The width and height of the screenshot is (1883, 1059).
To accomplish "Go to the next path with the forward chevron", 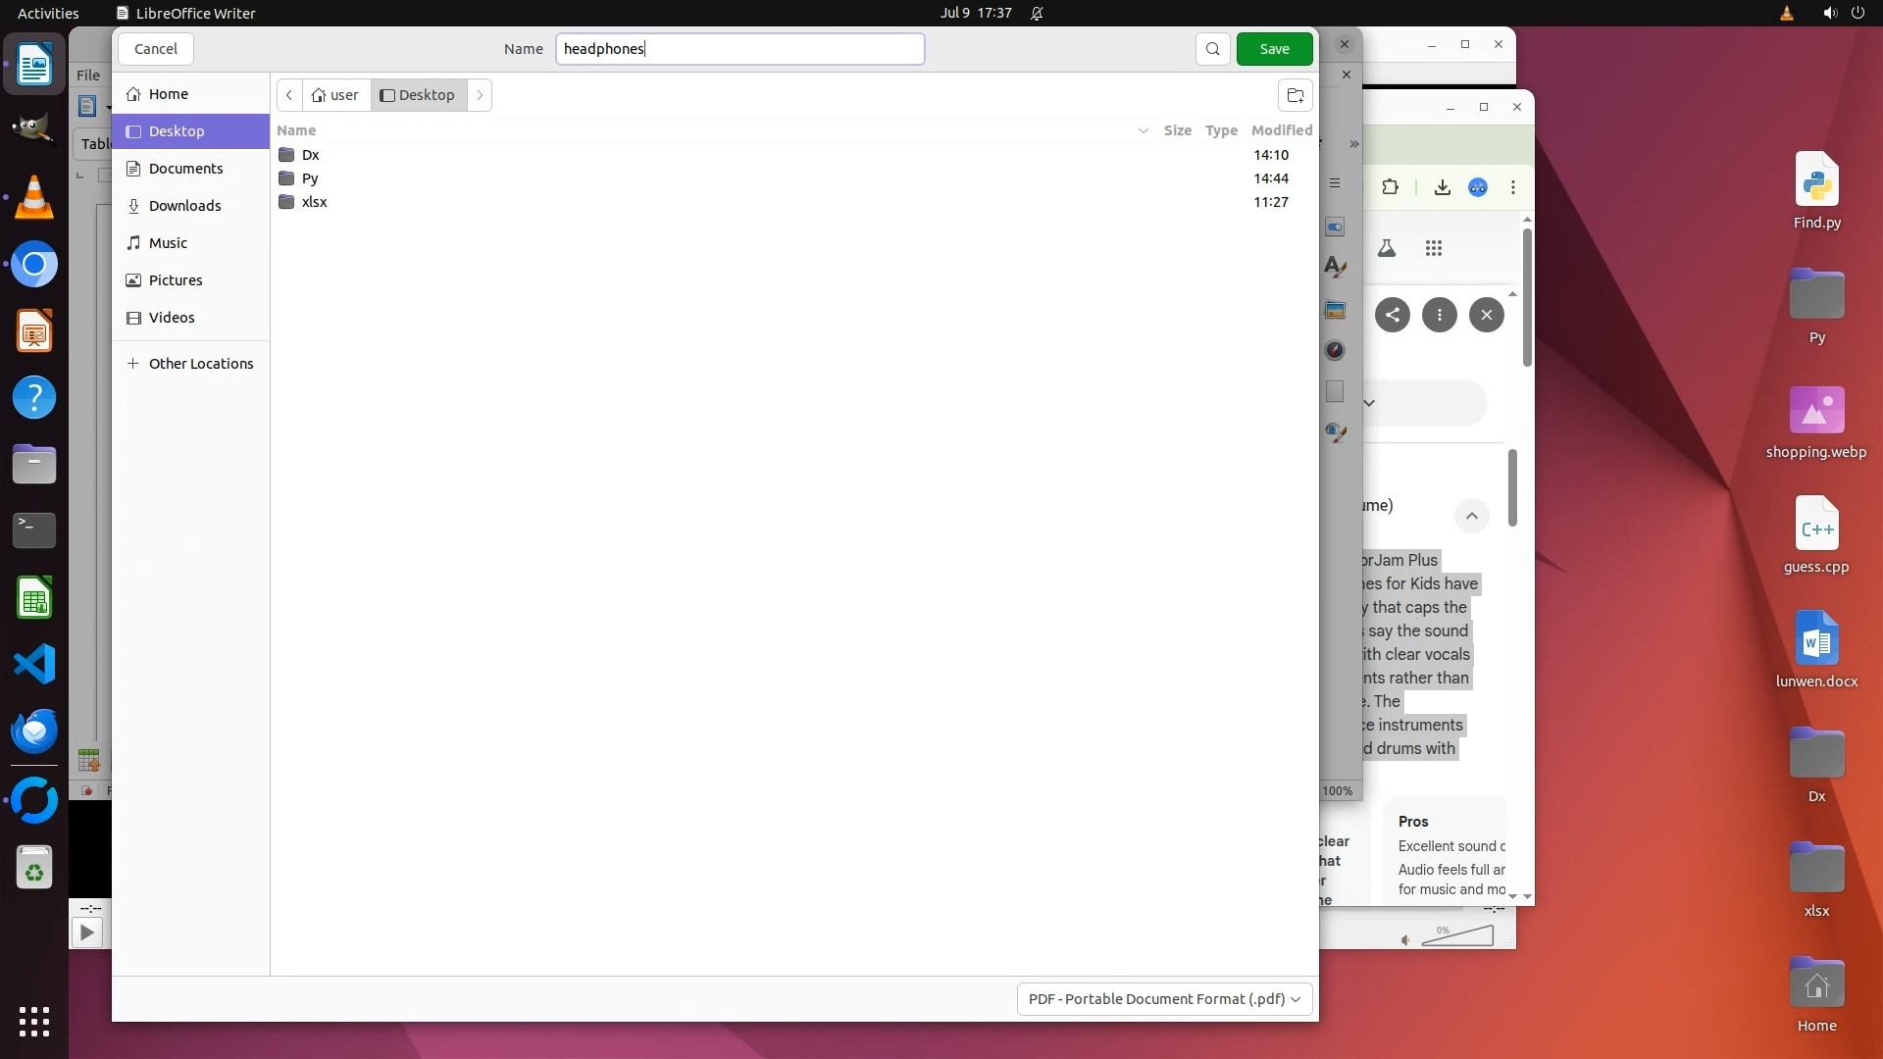I will (480, 95).
